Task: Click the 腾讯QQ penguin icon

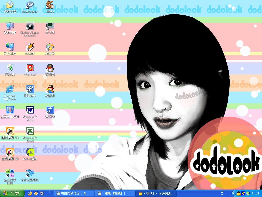Action: 50,68
